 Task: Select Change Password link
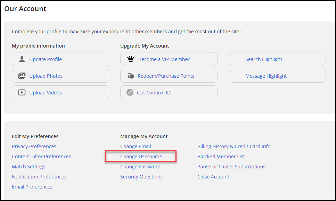140,167
